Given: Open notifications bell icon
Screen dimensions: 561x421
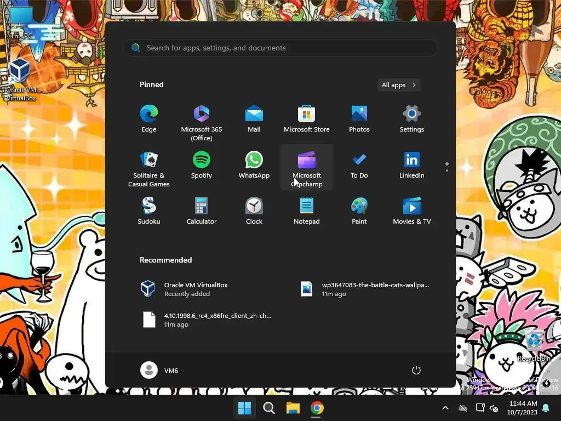Looking at the screenshot, I should pos(546,408).
